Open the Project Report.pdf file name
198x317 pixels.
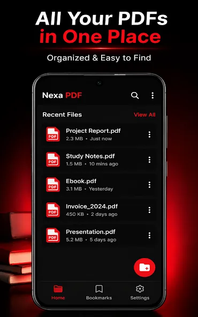[93, 131]
